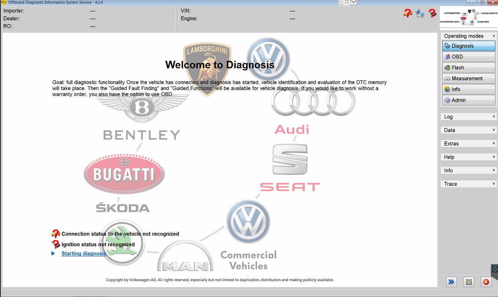Expand the Extras section

[469, 143]
